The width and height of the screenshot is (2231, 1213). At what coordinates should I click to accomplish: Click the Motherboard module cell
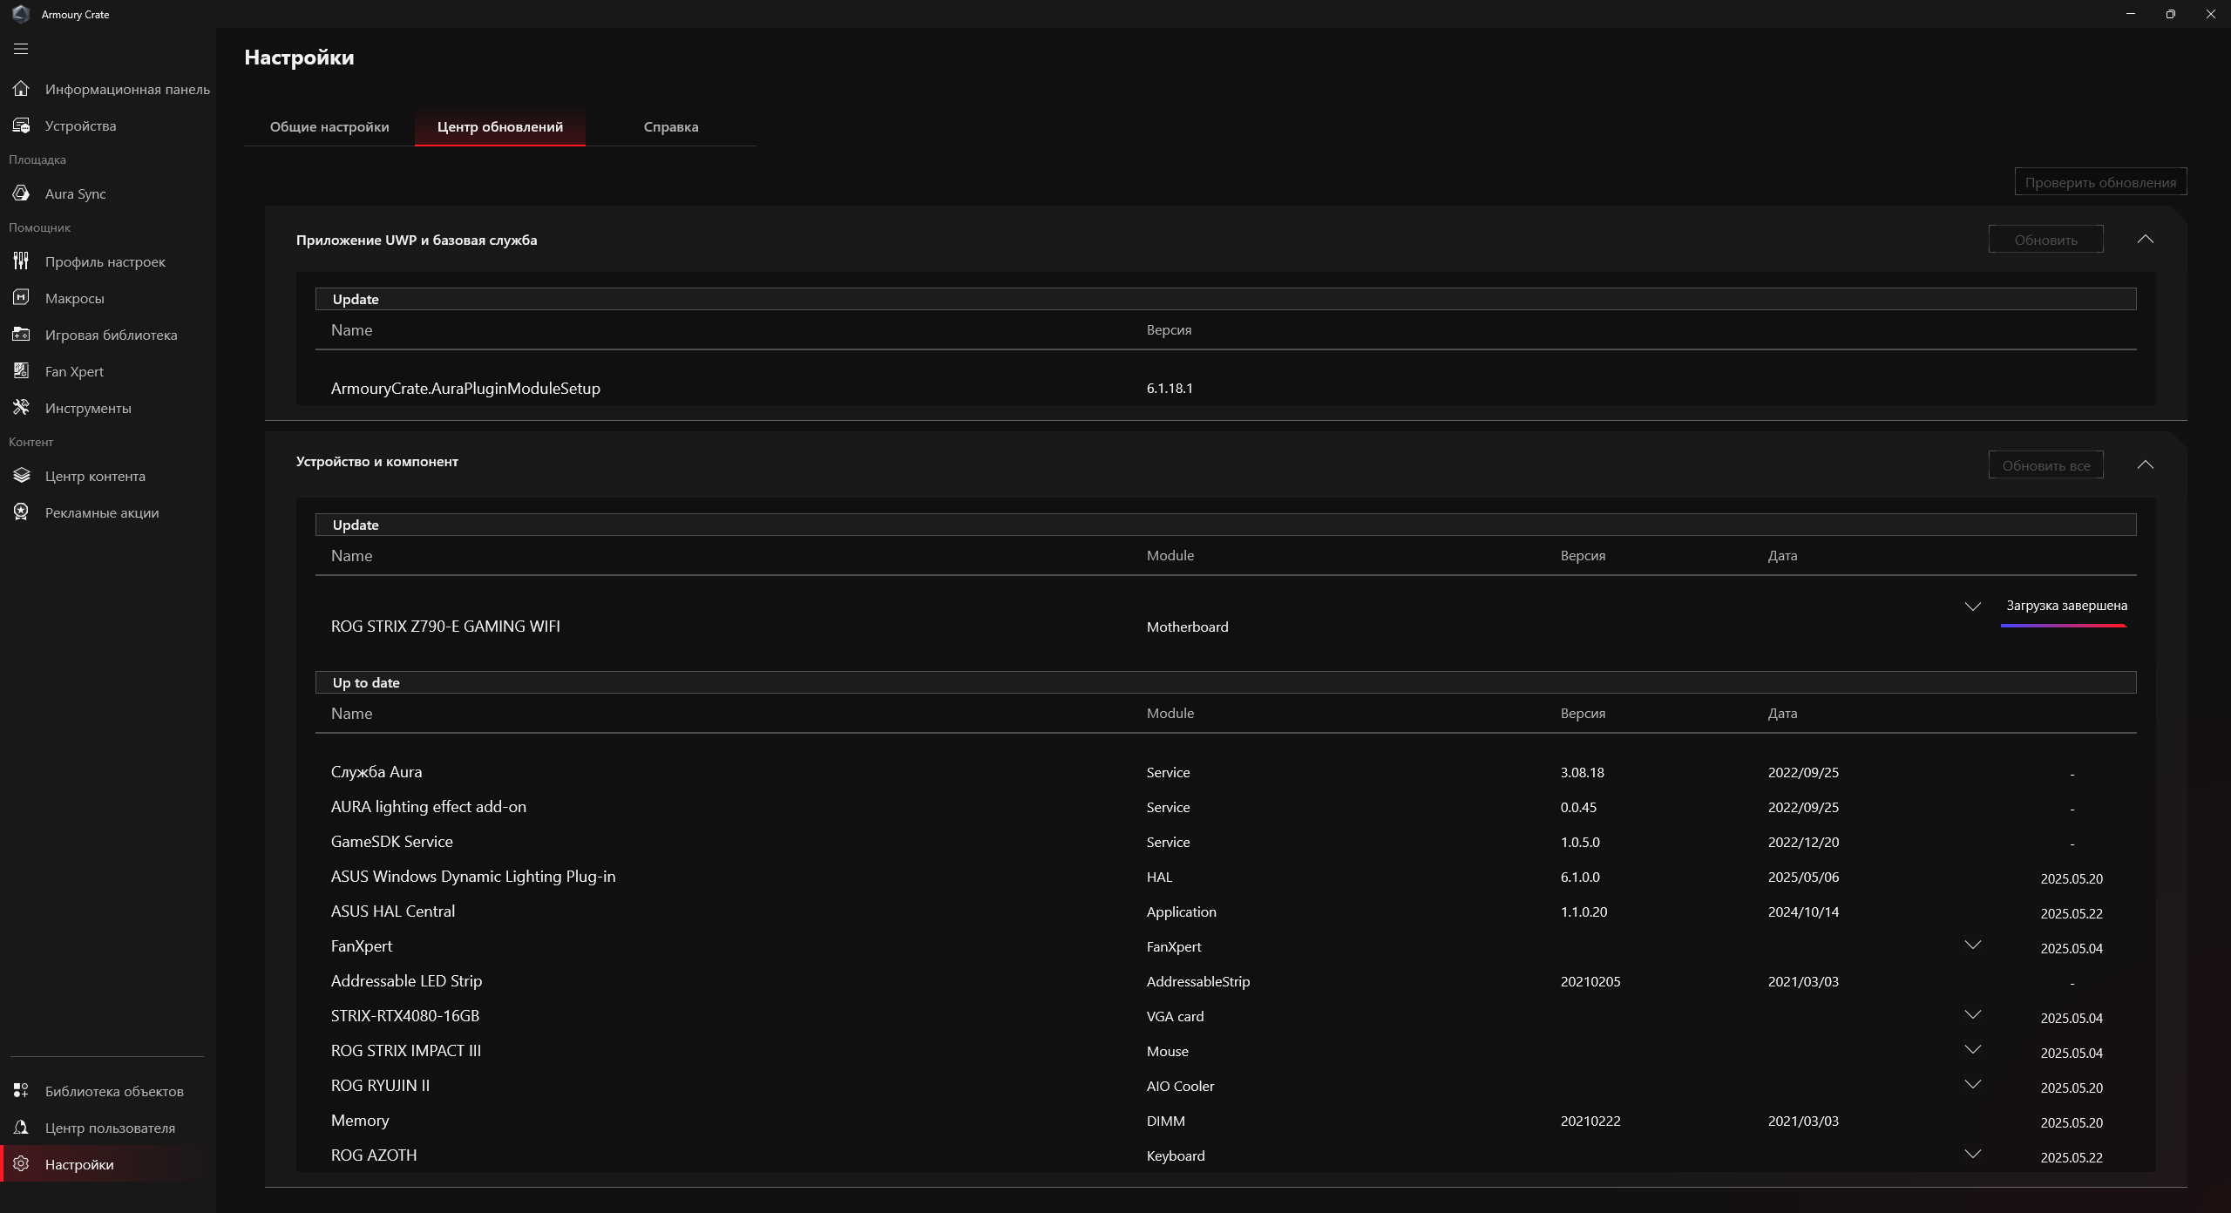pyautogui.click(x=1187, y=627)
